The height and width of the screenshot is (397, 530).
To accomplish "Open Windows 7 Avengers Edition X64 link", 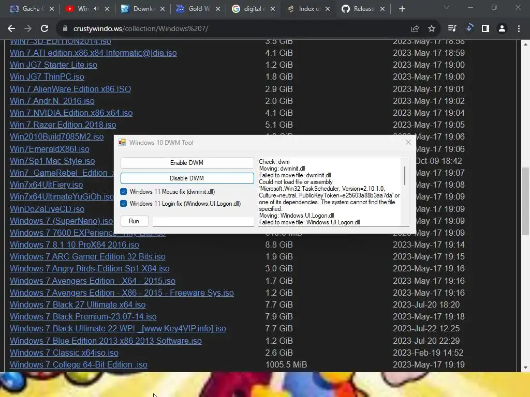I will 93,281.
